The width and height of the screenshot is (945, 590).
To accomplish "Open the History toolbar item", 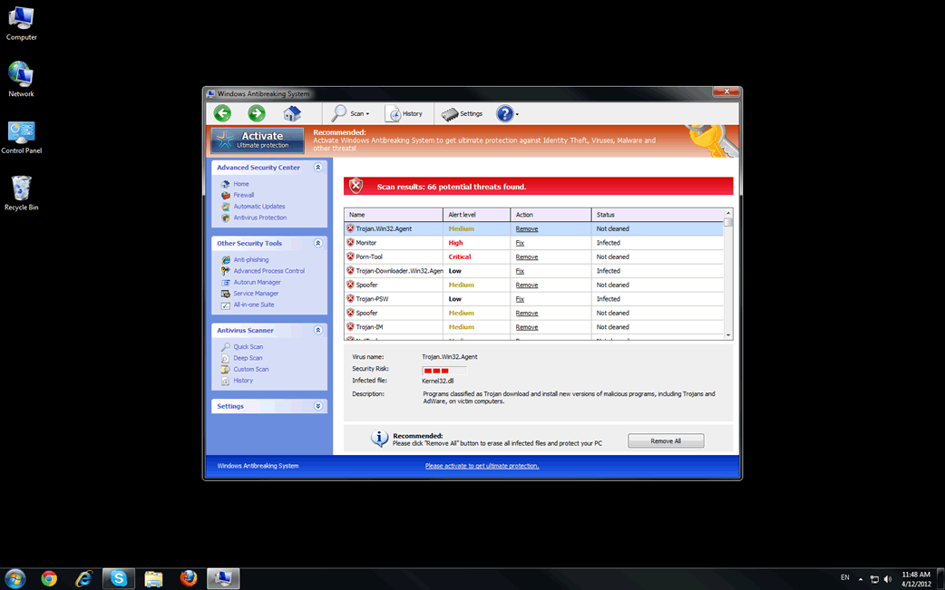I will (404, 113).
